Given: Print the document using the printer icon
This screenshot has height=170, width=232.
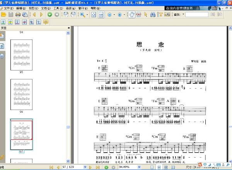Looking at the screenshot, I should [x=18, y=15].
